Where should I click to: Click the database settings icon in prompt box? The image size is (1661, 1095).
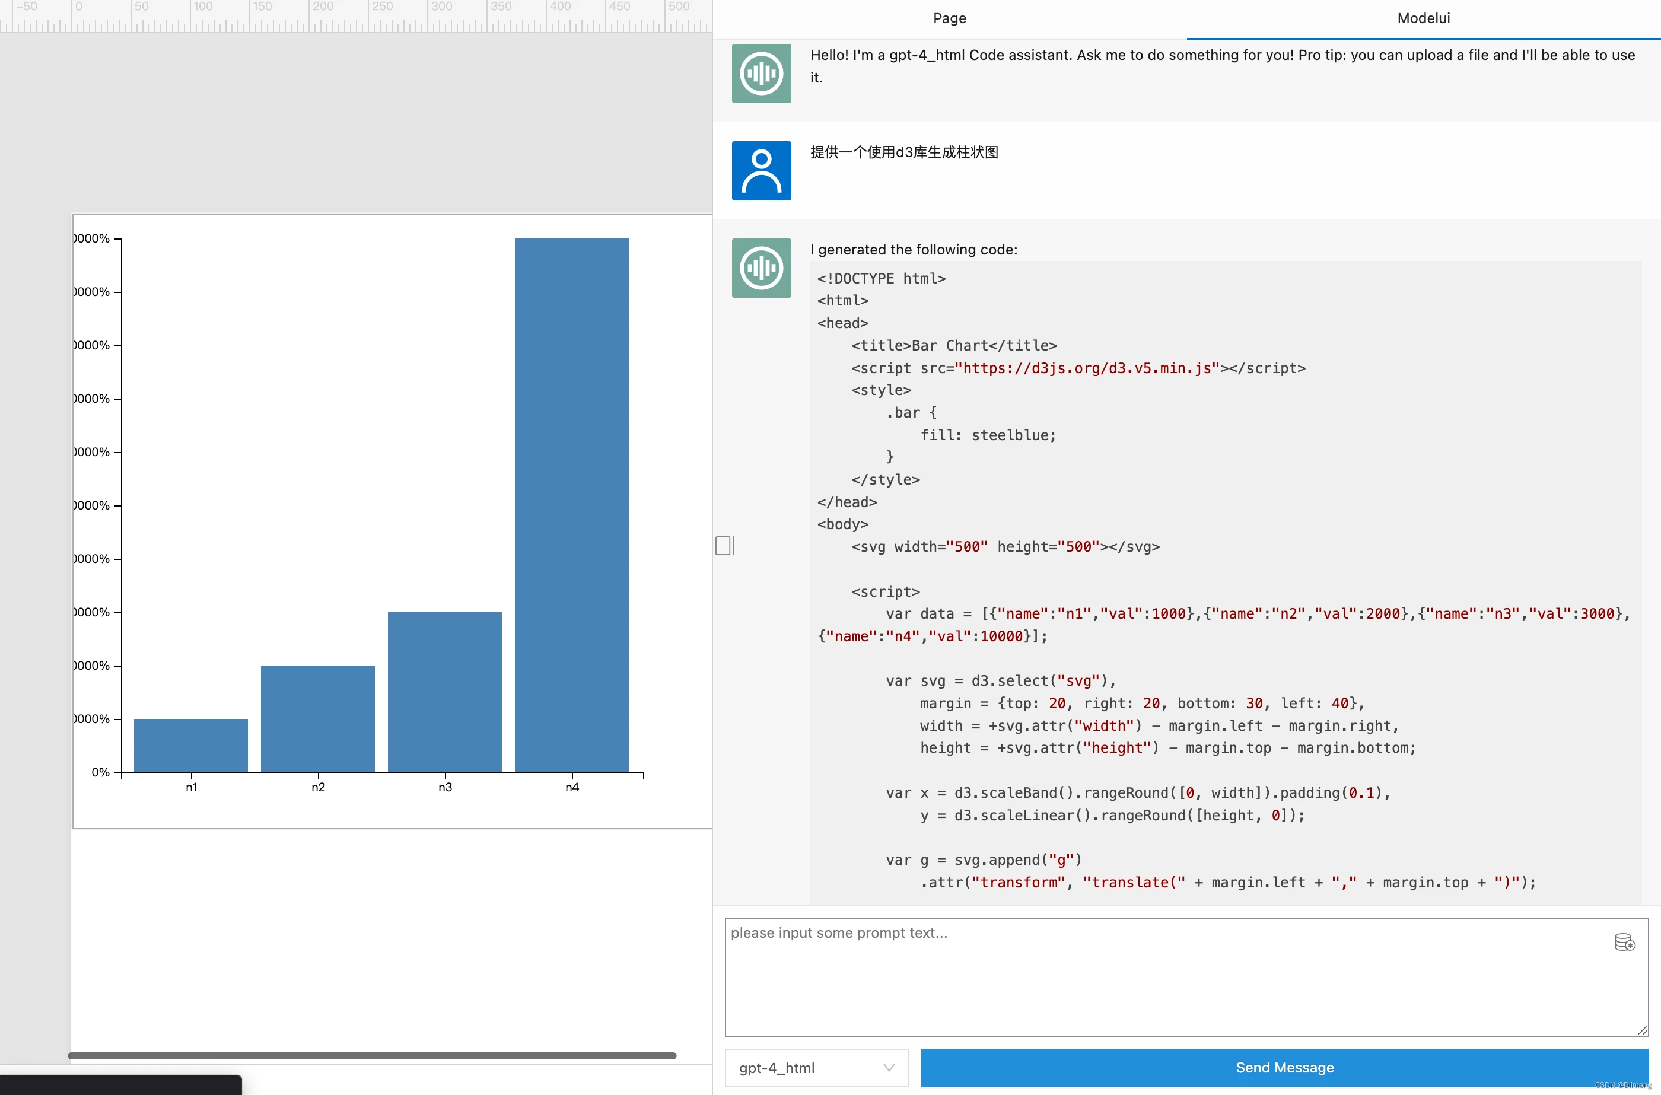1624,943
